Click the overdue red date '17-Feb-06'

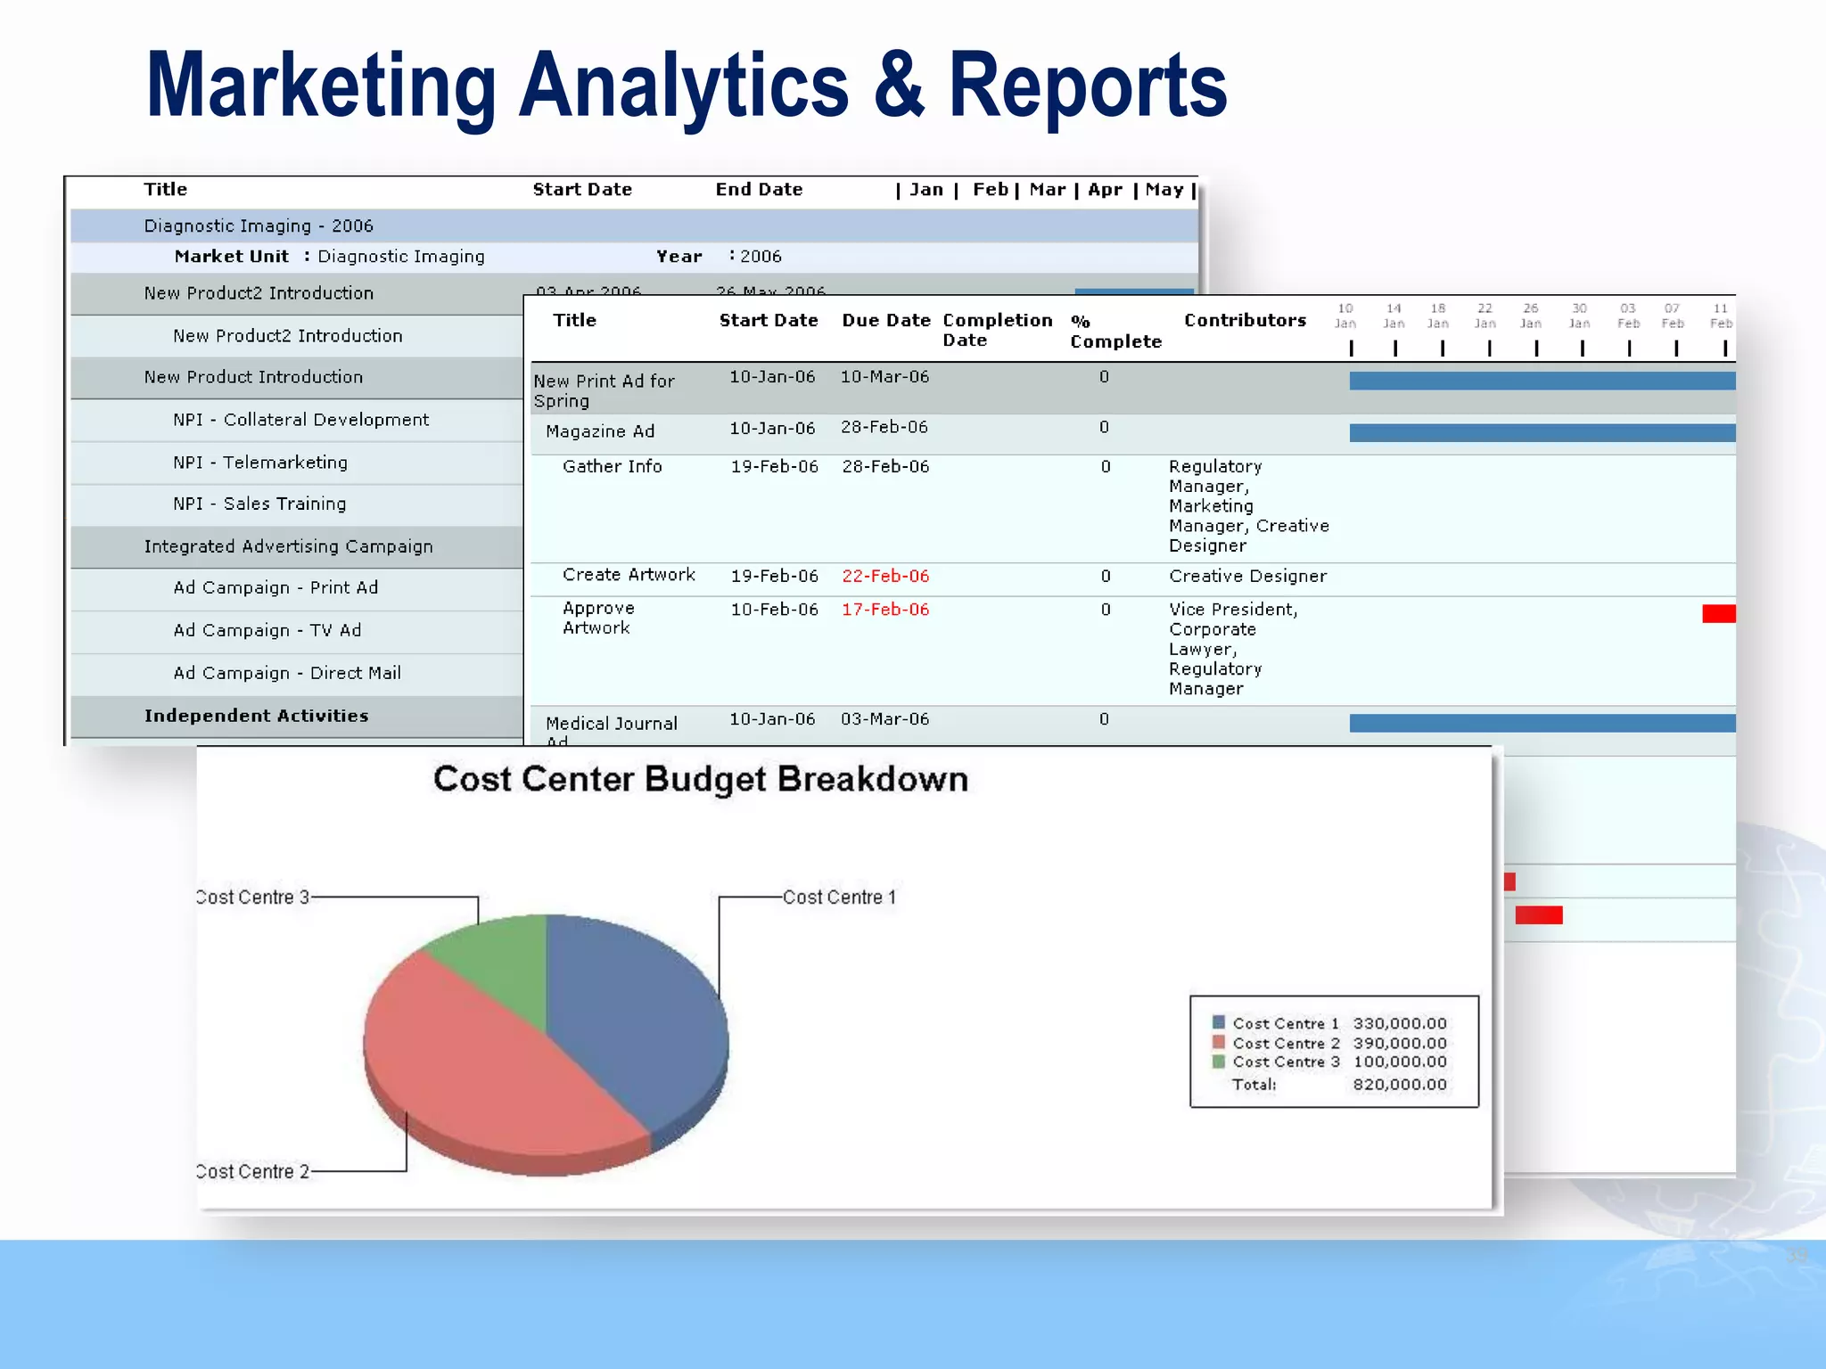885,610
